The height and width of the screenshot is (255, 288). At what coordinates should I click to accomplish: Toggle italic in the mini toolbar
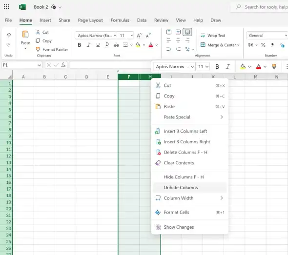click(x=228, y=66)
